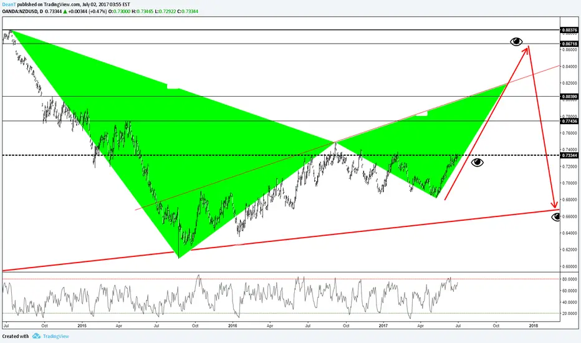581x343 pixels.
Task: Click the DeanT author name
Action: pos(9,4)
